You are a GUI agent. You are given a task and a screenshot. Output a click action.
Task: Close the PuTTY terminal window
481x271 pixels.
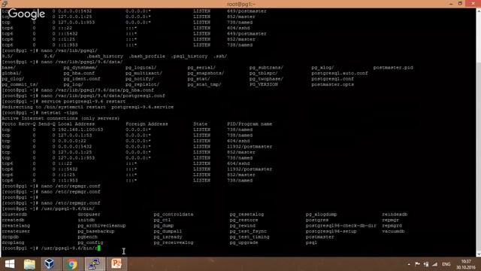coord(473,4)
